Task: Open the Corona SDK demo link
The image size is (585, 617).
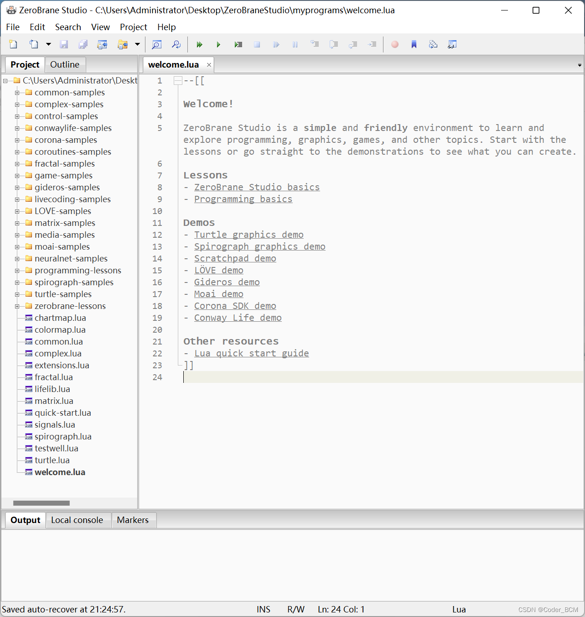Action: click(x=235, y=306)
